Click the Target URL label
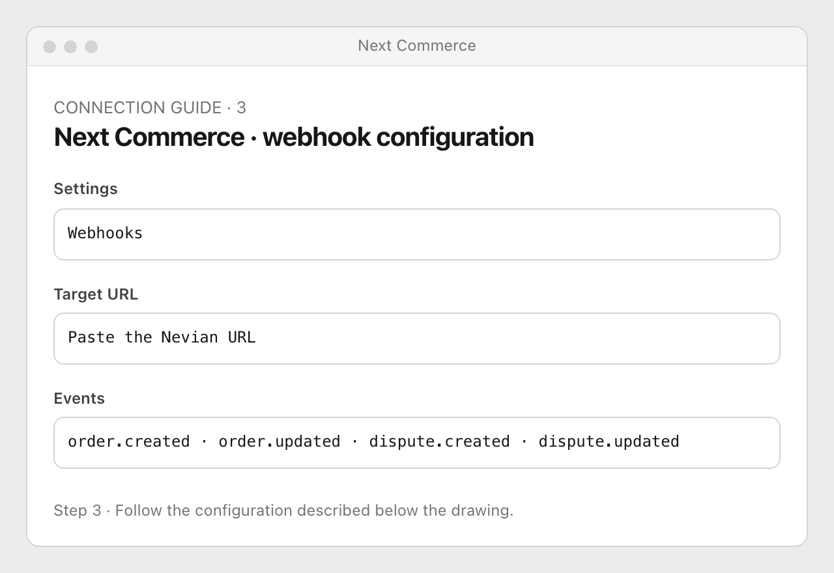Screen dimensions: 834x573 point(96,294)
